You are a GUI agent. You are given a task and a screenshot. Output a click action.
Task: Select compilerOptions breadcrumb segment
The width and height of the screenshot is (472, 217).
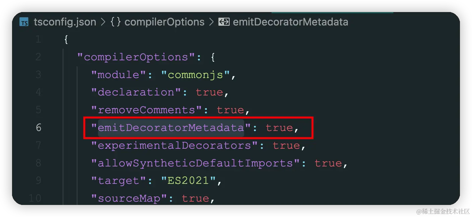click(164, 22)
